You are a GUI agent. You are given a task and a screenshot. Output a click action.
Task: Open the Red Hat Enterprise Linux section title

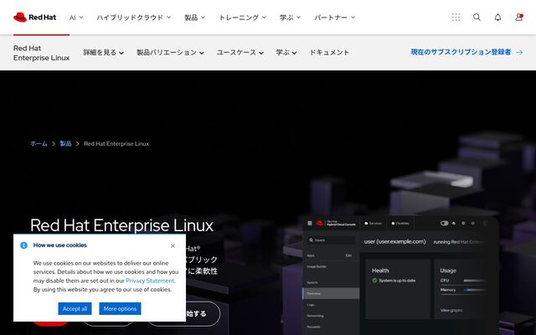coord(41,53)
